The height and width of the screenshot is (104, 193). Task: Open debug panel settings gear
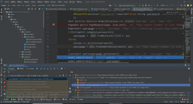(x=185, y=65)
